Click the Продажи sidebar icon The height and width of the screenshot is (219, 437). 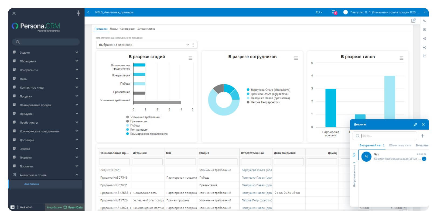click(x=14, y=96)
